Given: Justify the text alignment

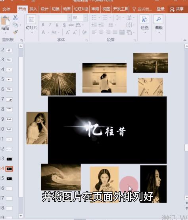Looking at the screenshot, I should [115, 32].
